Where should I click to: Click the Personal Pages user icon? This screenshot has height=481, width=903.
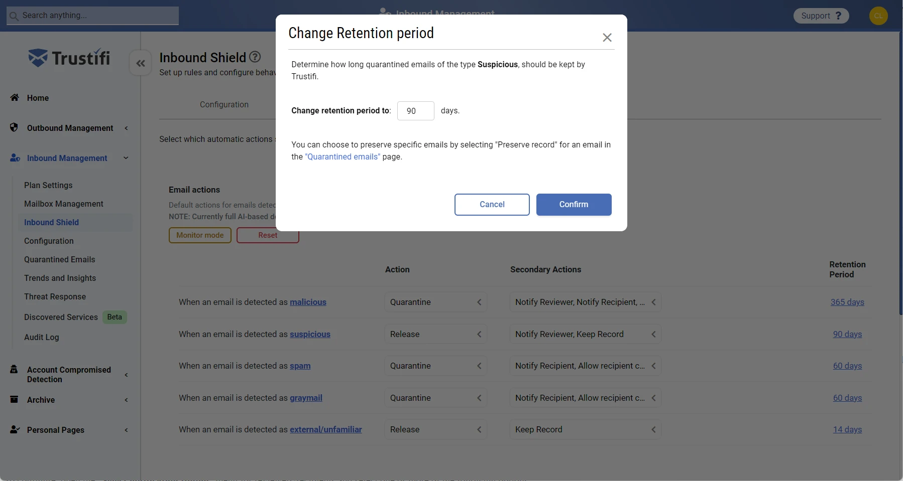coord(15,429)
